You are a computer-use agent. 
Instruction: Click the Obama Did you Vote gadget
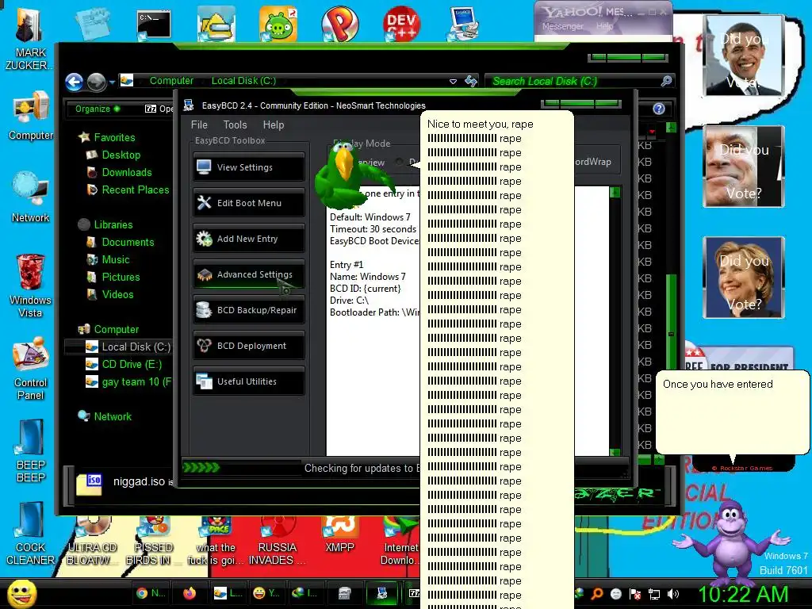(x=744, y=56)
